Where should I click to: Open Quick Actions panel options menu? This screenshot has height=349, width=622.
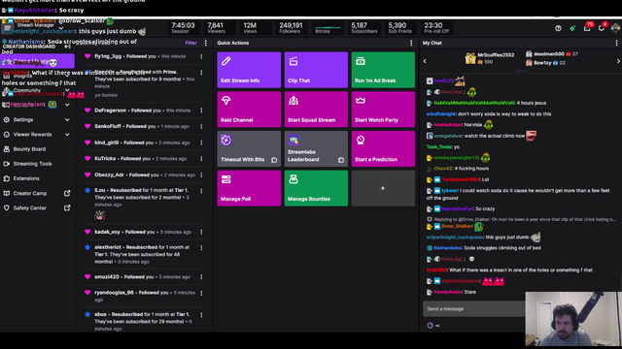tap(411, 43)
